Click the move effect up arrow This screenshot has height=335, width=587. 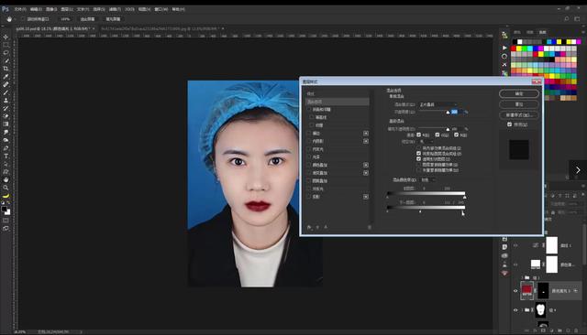(318, 227)
